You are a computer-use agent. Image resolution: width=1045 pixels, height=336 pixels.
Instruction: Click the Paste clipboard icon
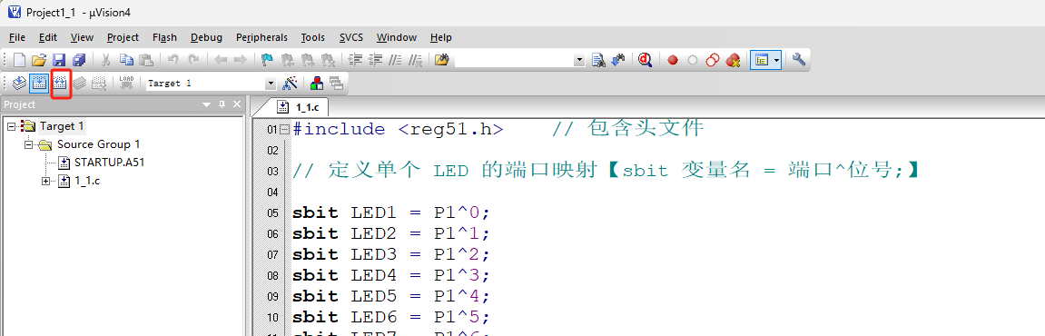point(145,60)
